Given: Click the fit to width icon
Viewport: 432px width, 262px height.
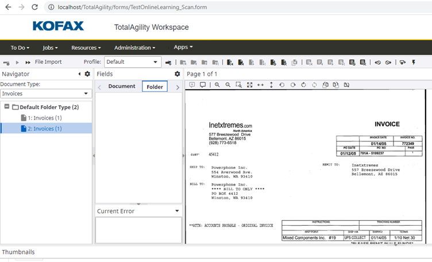Looking at the screenshot, I should 260,85.
